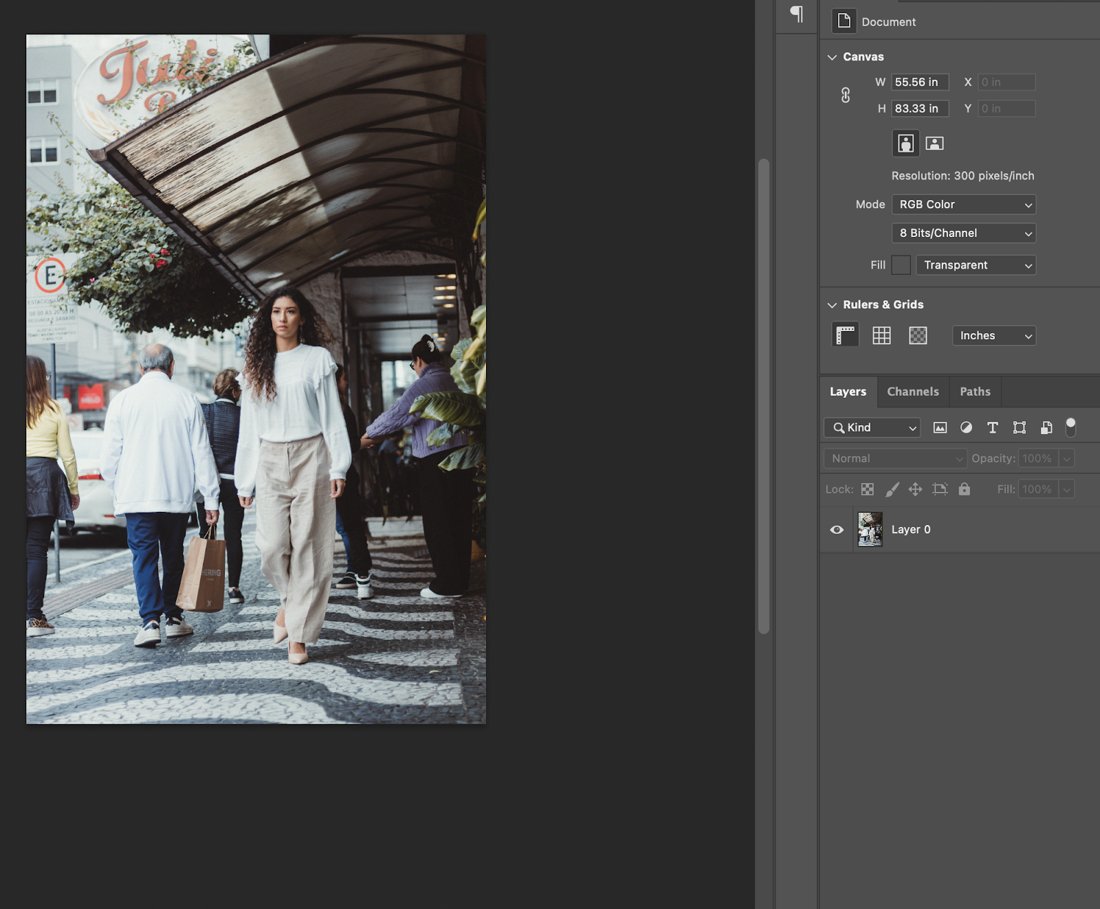Click the paragraph panel icon
Screen dimensions: 1100x909
coord(796,14)
